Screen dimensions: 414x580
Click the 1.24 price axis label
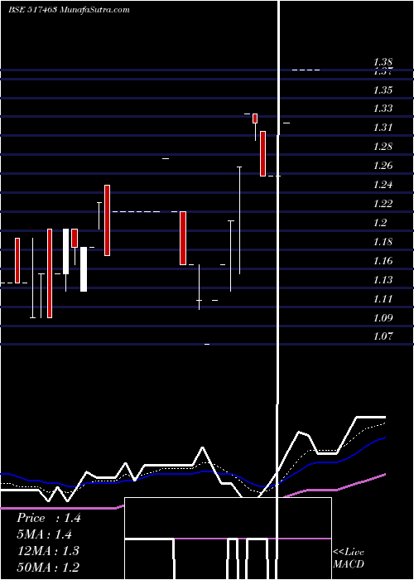(383, 184)
